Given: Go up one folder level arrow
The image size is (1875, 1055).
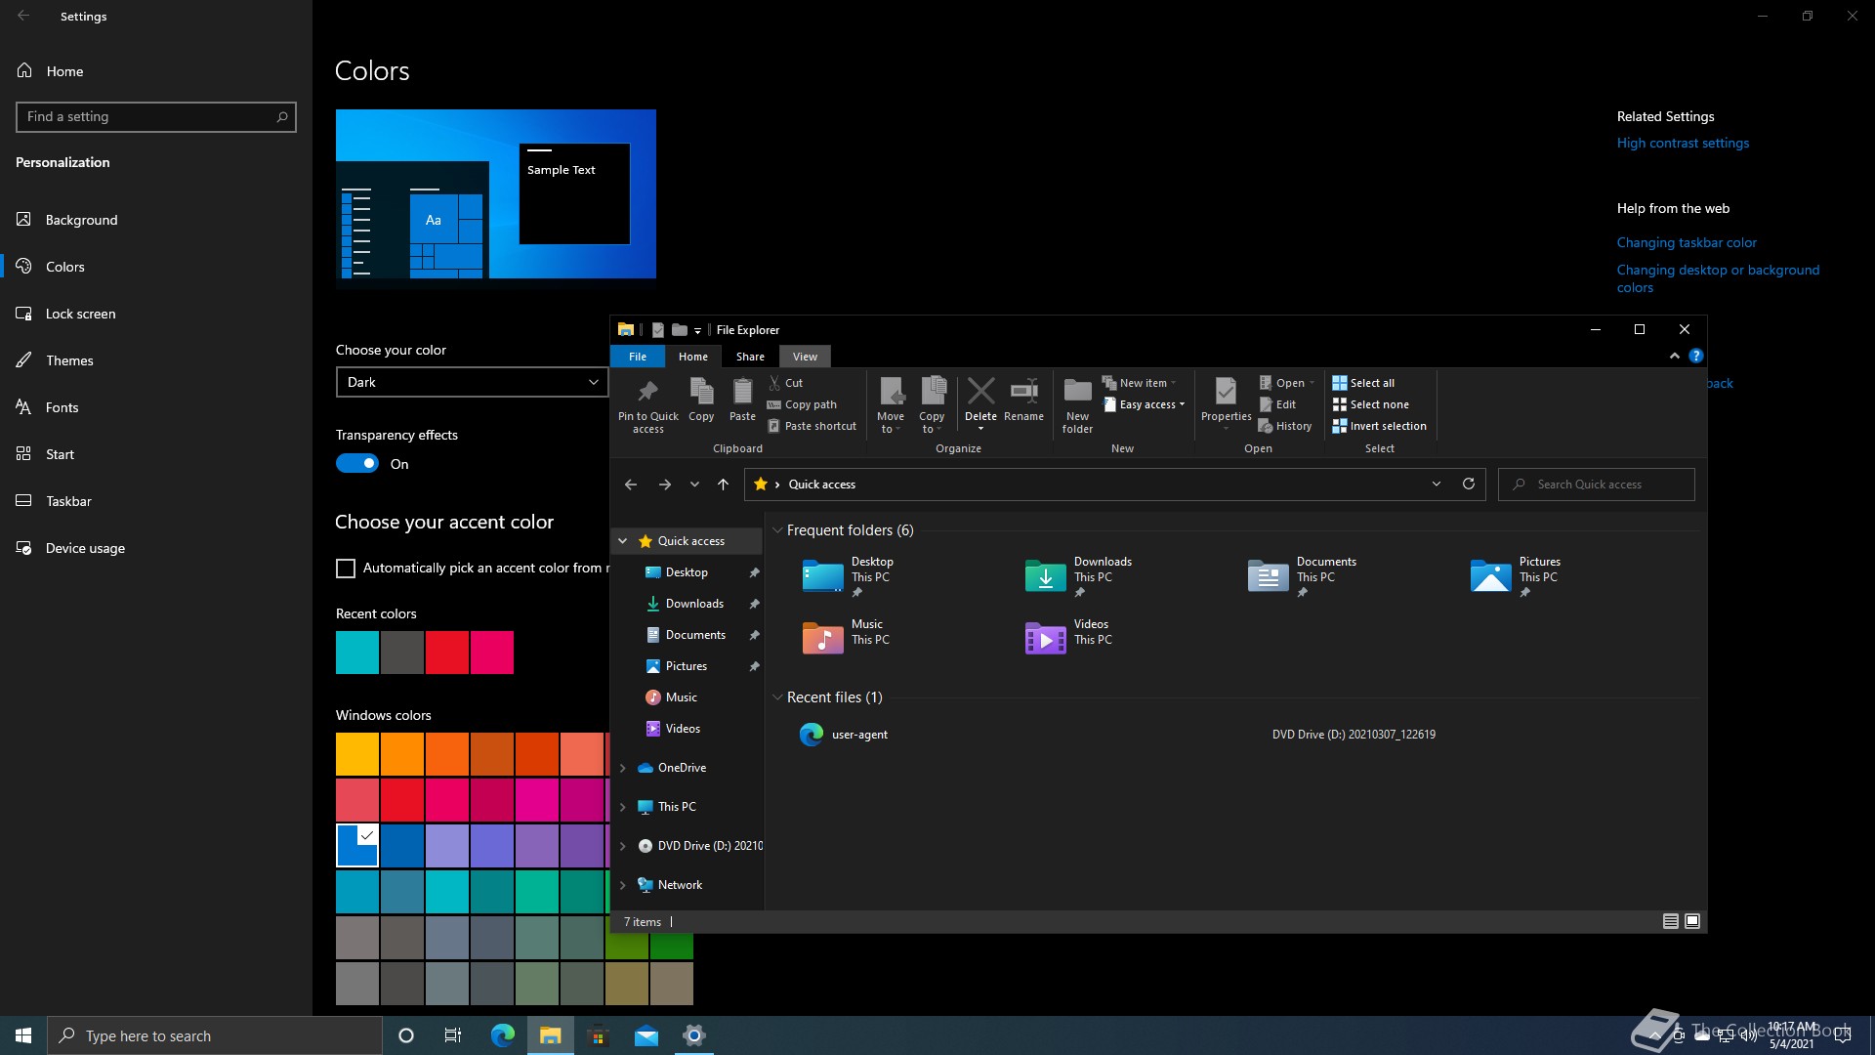Looking at the screenshot, I should (723, 485).
